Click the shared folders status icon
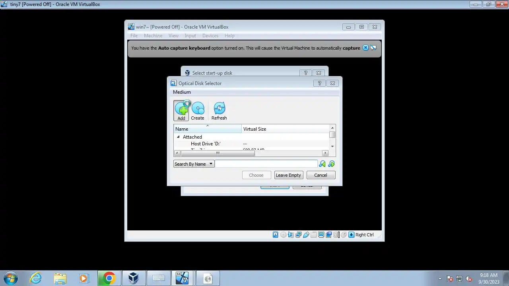 click(x=313, y=235)
